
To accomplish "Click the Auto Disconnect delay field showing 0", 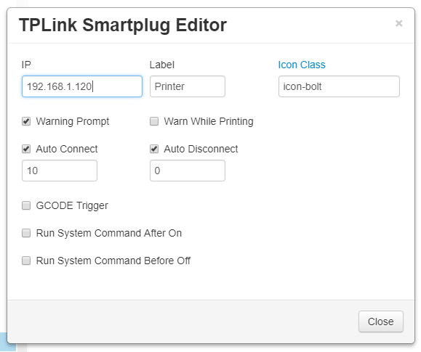I will tap(188, 171).
